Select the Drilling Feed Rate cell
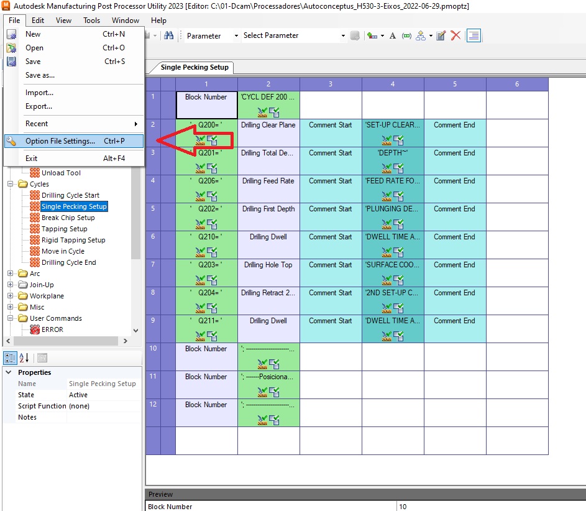586x511 pixels. click(x=268, y=189)
